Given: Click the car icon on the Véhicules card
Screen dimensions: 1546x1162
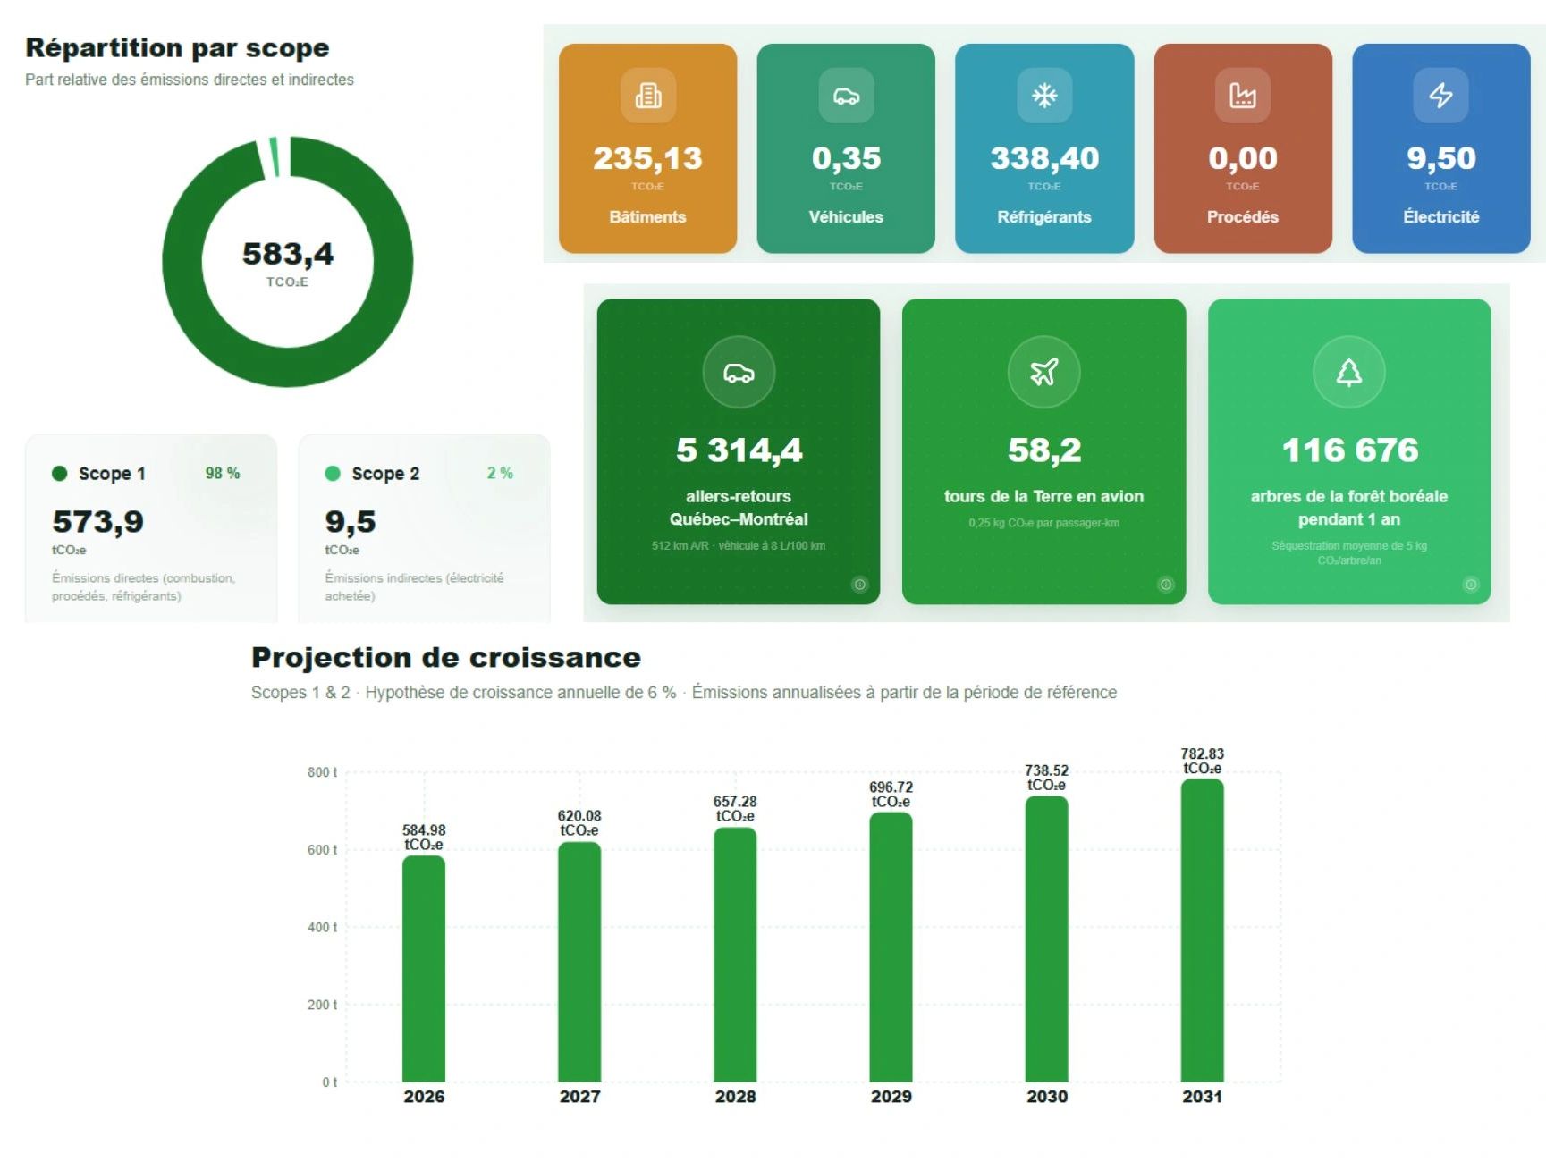Looking at the screenshot, I should [846, 96].
